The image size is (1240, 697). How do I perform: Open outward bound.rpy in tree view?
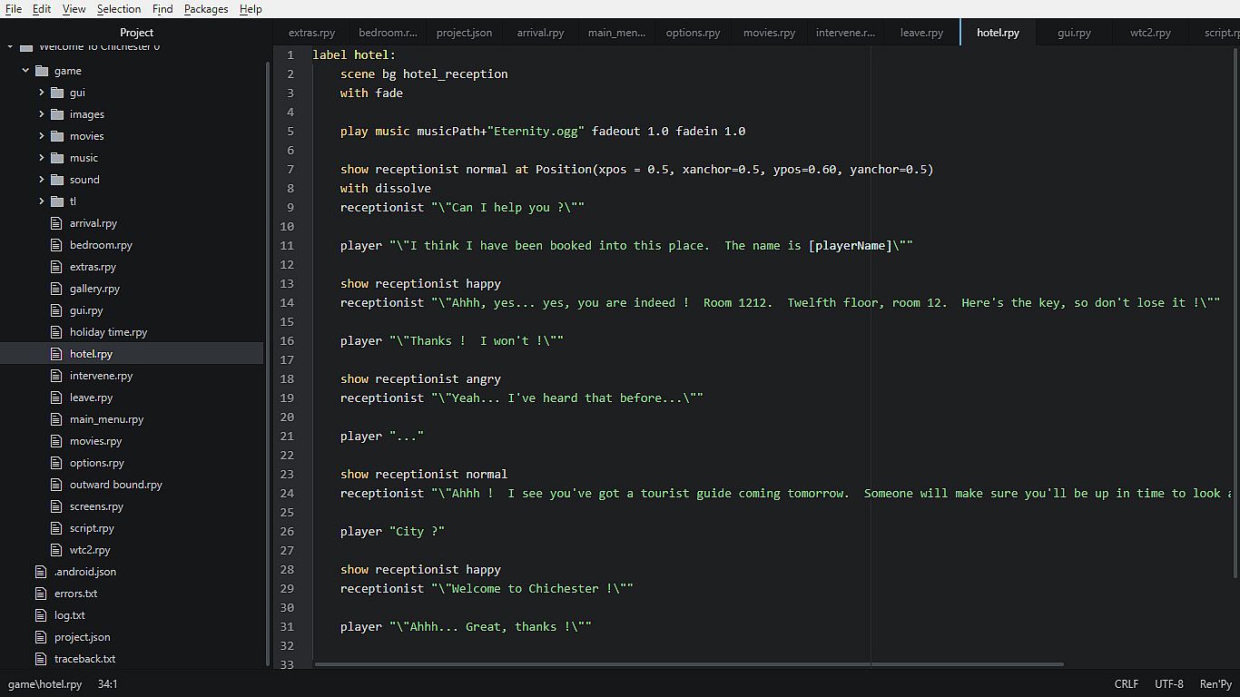tap(116, 485)
